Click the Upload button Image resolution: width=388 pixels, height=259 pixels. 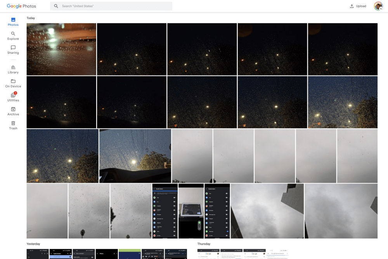[x=358, y=6]
